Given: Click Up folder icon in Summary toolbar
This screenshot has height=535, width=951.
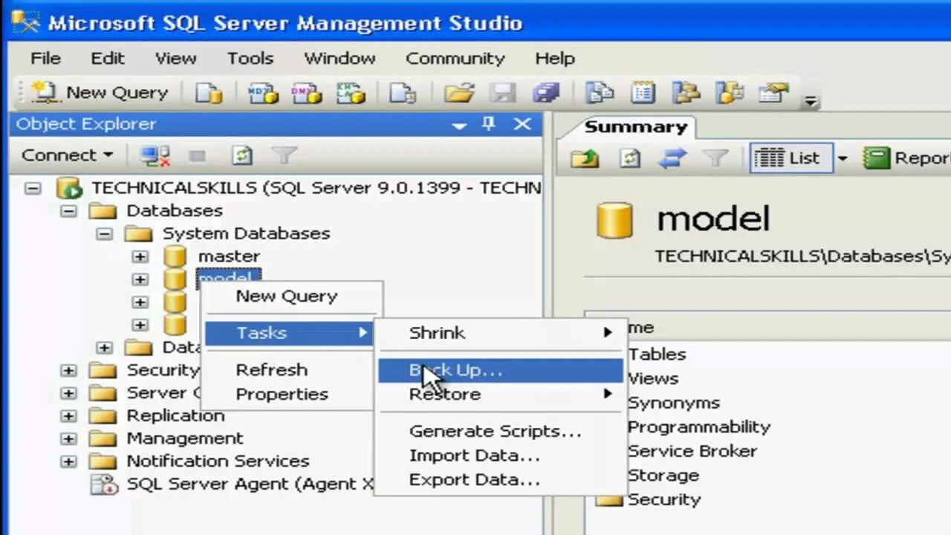Looking at the screenshot, I should (x=585, y=158).
